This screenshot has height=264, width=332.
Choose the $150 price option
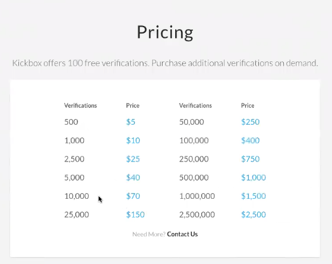pos(135,215)
